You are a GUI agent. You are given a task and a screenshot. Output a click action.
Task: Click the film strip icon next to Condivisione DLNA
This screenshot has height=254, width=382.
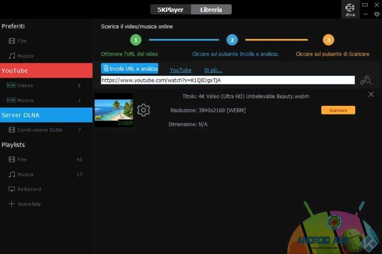(11, 130)
